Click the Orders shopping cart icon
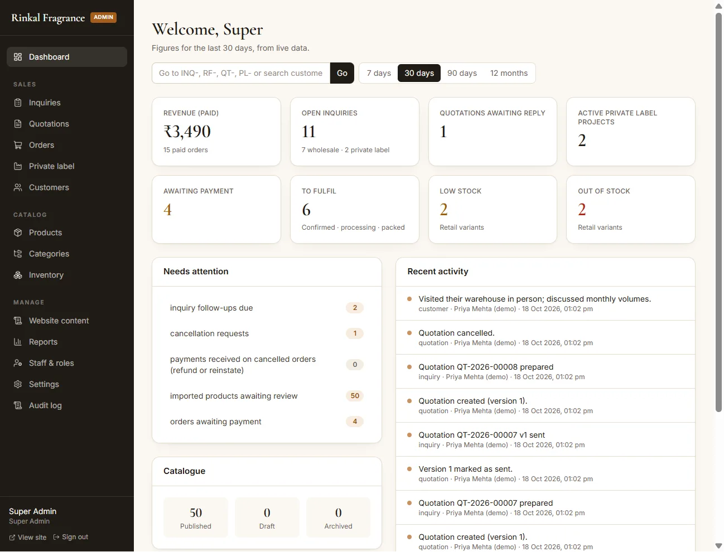Screen dimensions: 724x552 tap(18, 145)
